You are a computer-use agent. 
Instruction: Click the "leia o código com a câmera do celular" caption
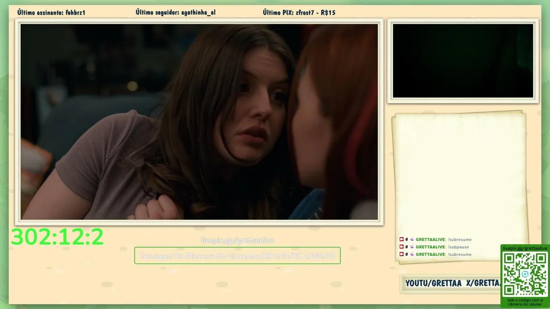pyautogui.click(x=525, y=302)
